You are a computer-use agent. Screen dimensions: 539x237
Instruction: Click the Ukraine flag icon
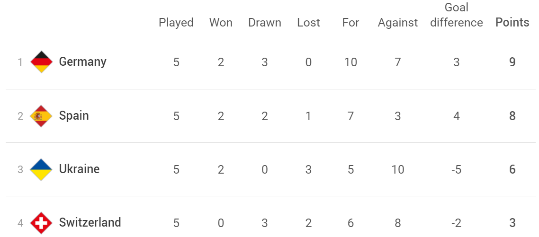[x=41, y=169]
